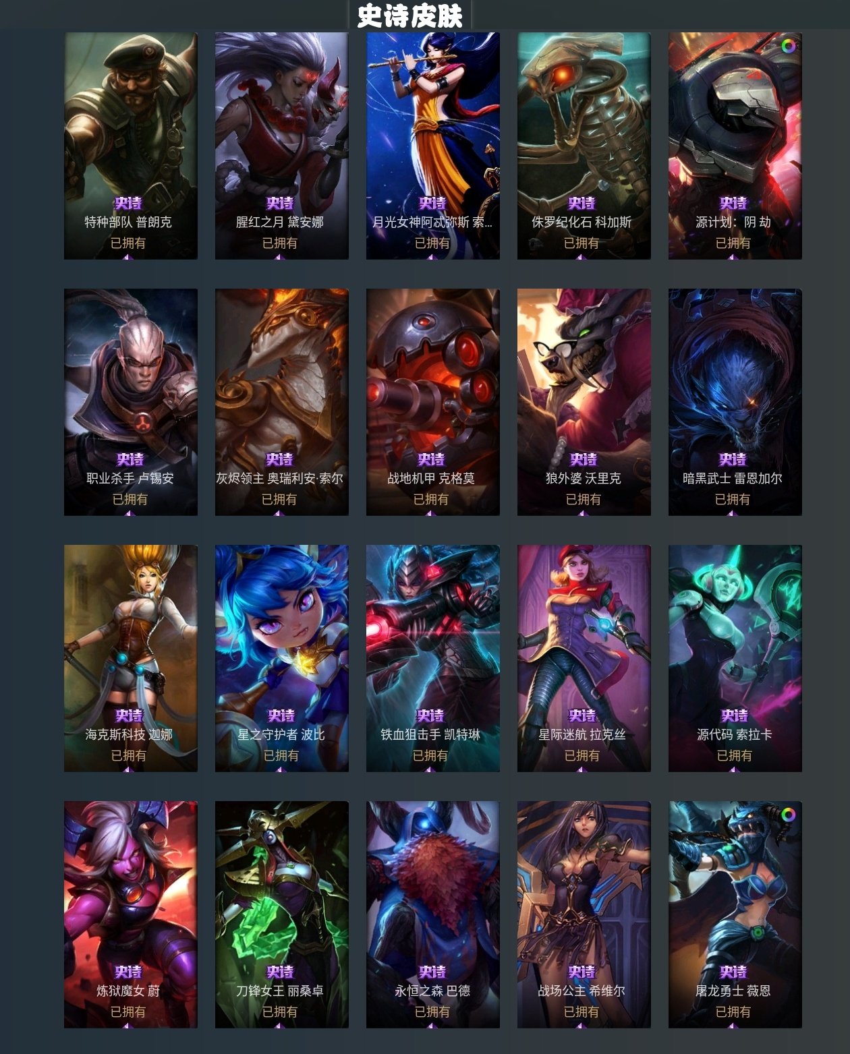Open the 职业杀手 卢锡安 skin thumbnail
Screen dimensions: 850x1054
click(131, 402)
